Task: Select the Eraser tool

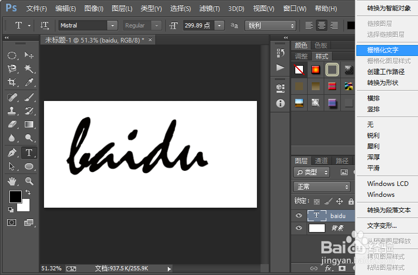Action: point(12,124)
